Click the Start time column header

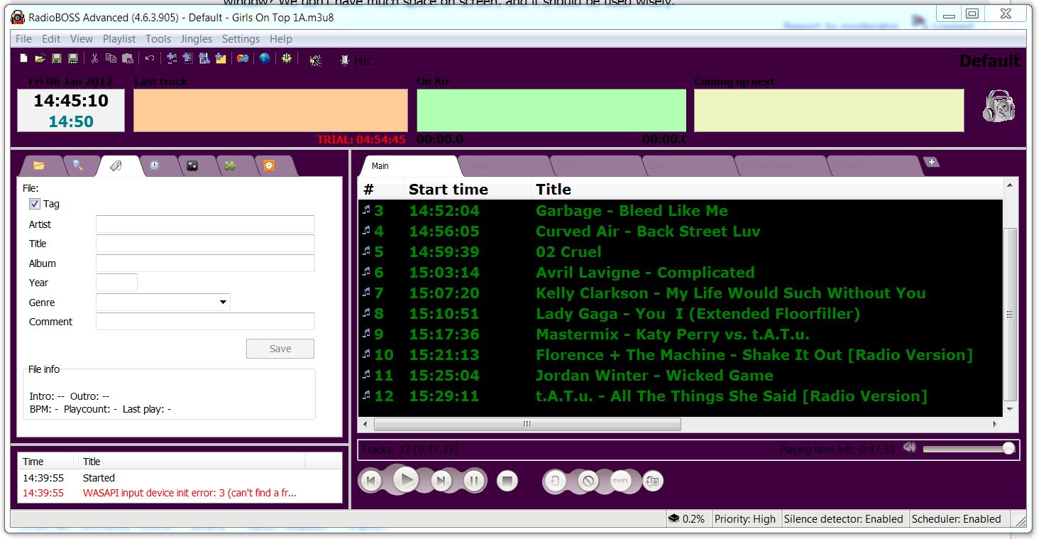click(x=468, y=190)
